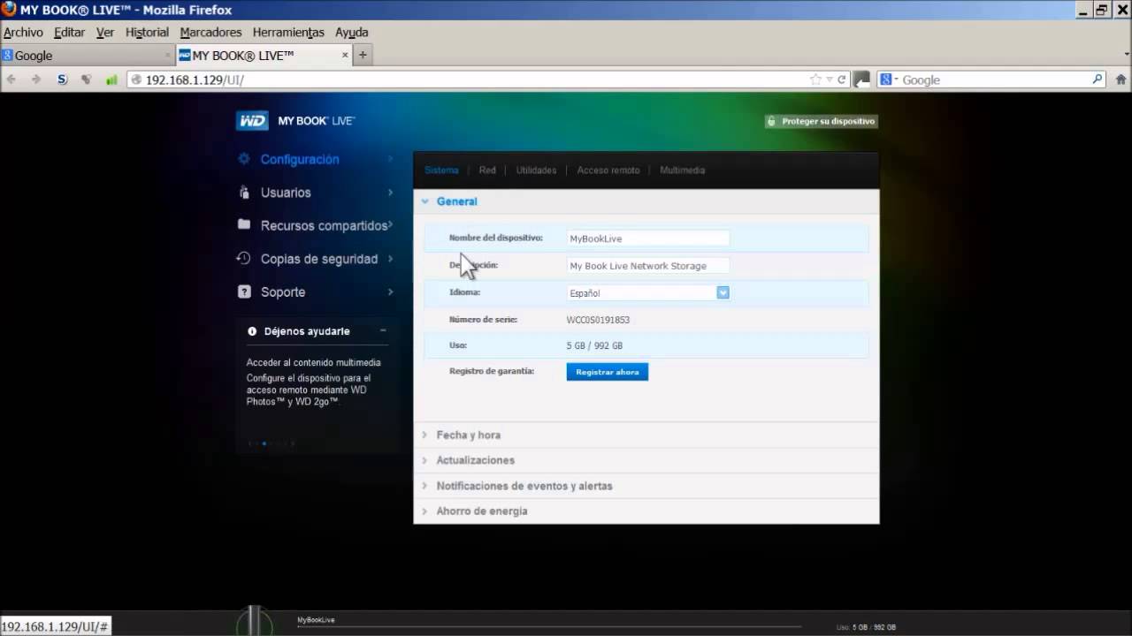Click the dark arrow icon before the search box
Image resolution: width=1132 pixels, height=636 pixels.
tap(861, 79)
